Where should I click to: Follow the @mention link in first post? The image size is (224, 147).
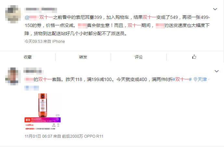[x=32, y=18]
